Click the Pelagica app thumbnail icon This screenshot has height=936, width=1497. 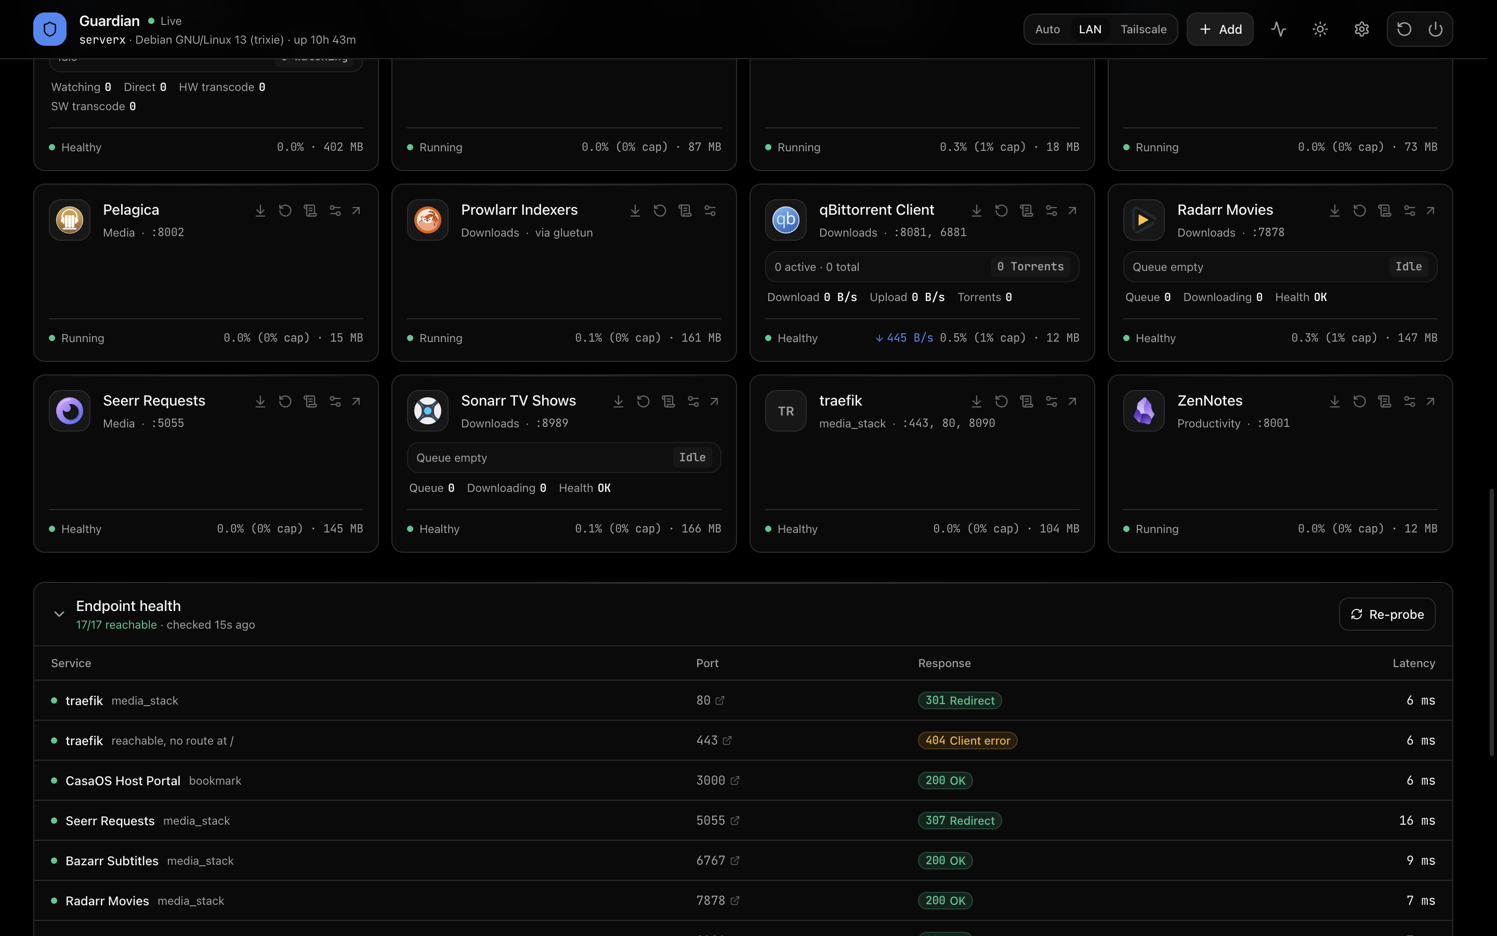point(69,220)
